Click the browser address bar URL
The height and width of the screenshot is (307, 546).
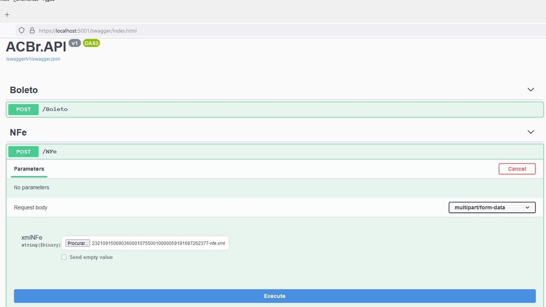pyautogui.click(x=87, y=31)
